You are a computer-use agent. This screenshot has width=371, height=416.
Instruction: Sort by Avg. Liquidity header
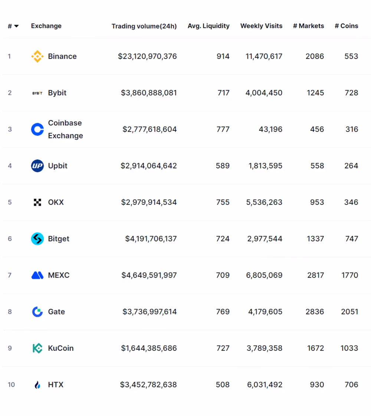tap(209, 26)
